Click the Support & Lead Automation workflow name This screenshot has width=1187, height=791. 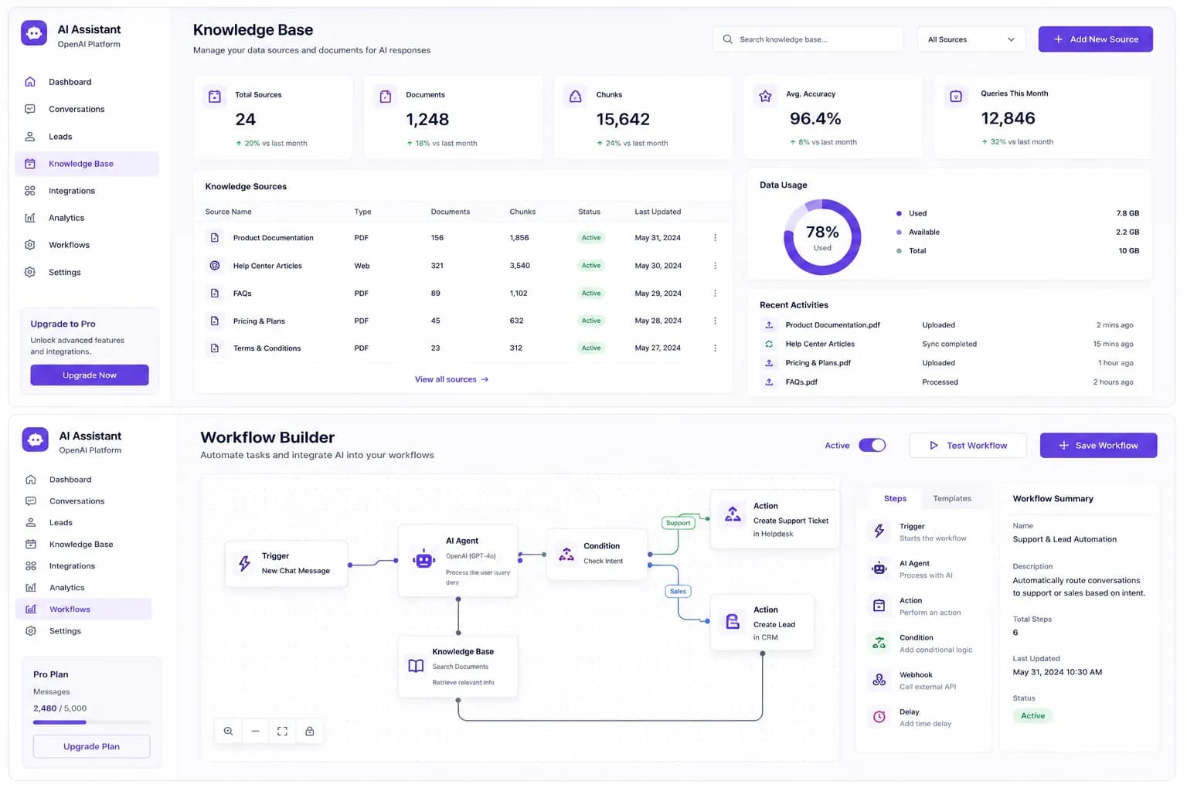1064,540
